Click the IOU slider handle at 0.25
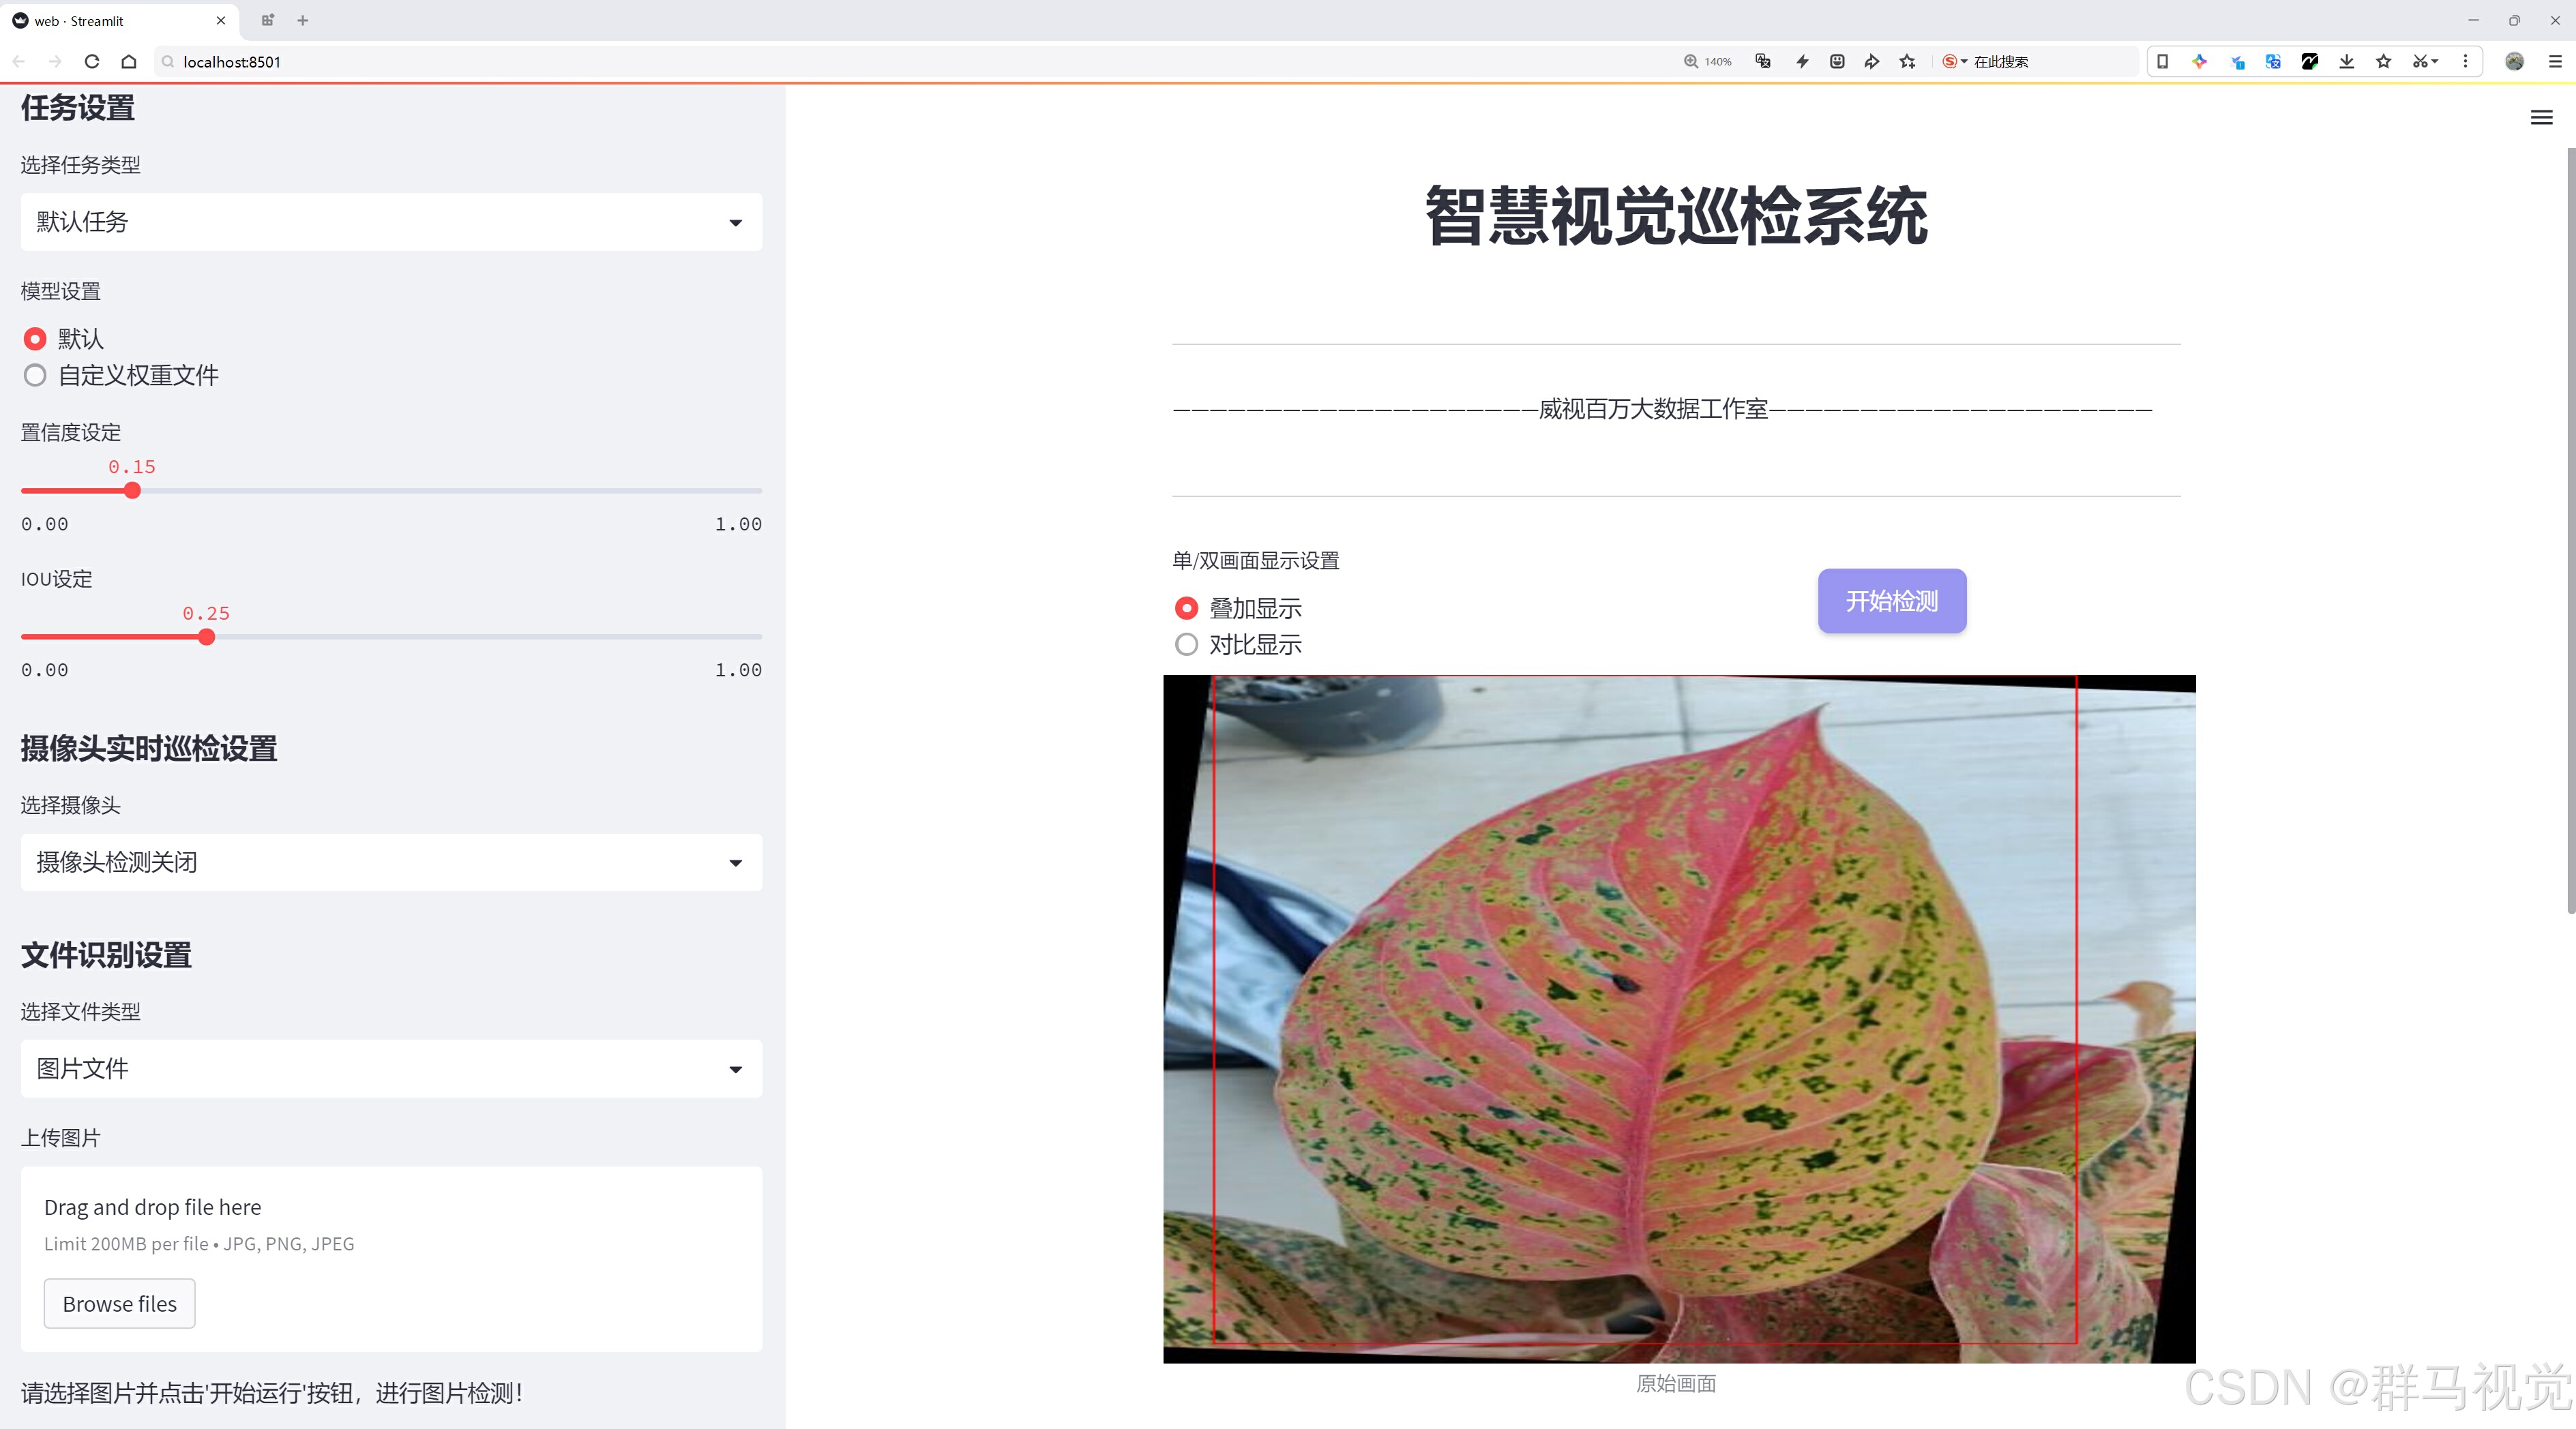 pyautogui.click(x=206, y=637)
